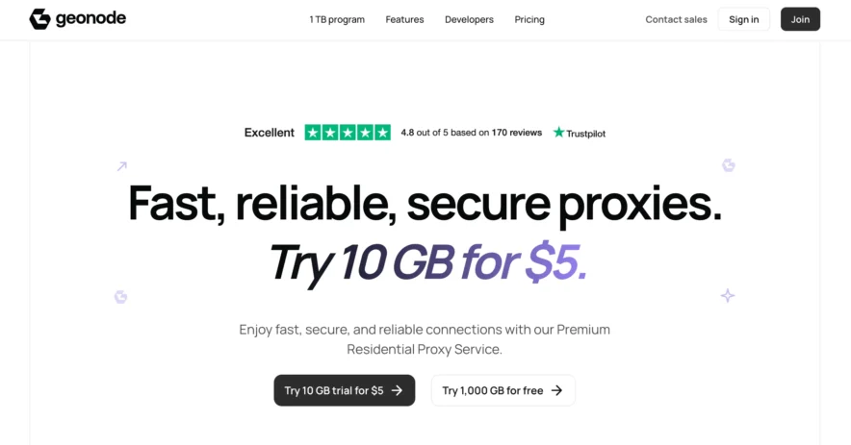The height and width of the screenshot is (445, 851).
Task: Click the first green Trustpilot rating star
Action: coord(313,133)
